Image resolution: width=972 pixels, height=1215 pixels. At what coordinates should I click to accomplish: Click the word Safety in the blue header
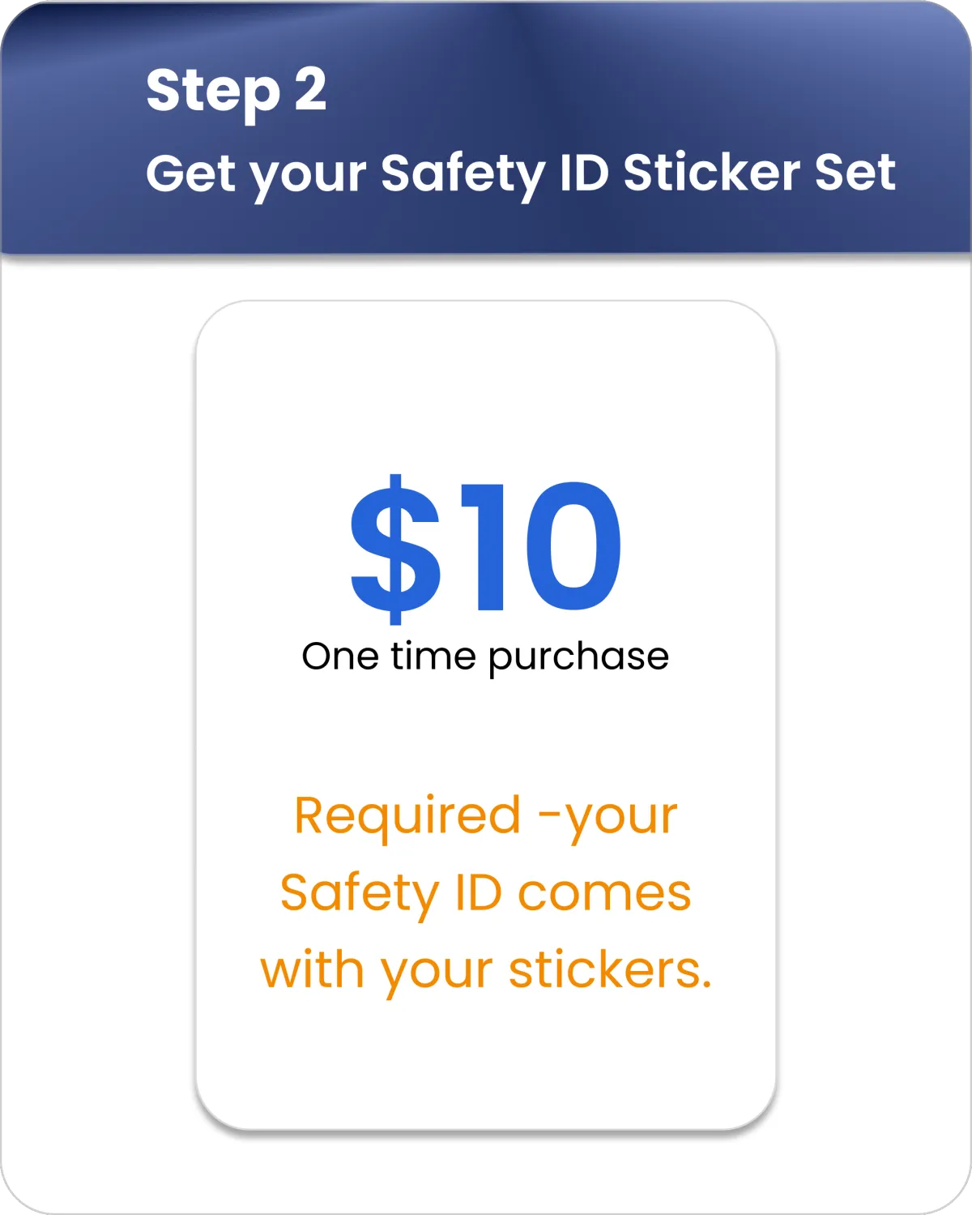[464, 175]
